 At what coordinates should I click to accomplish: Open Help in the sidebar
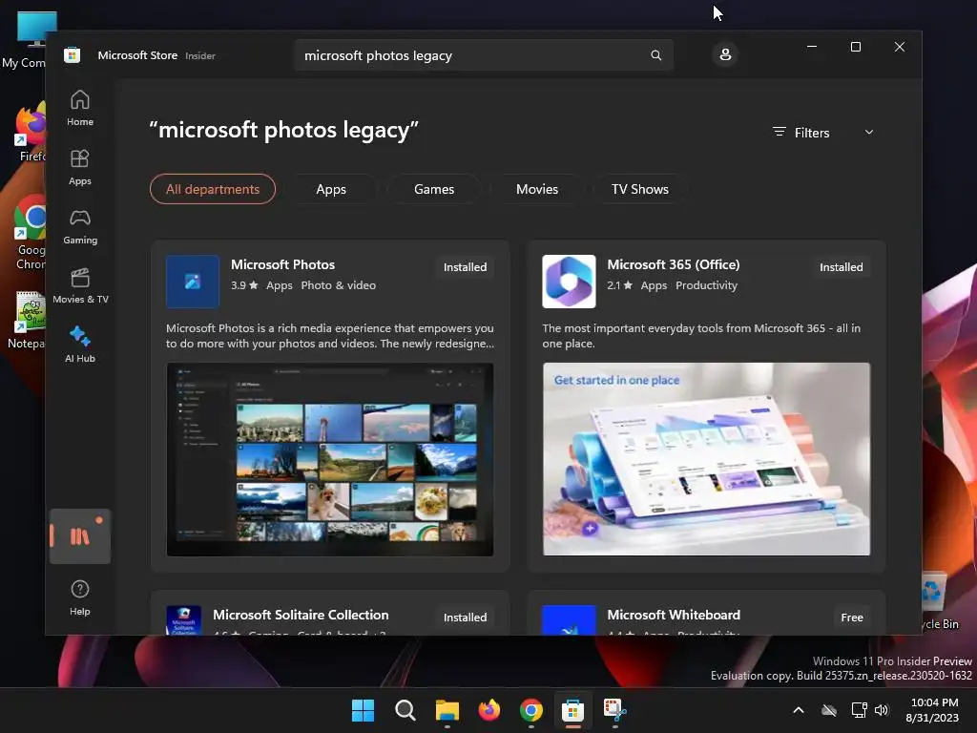point(80,597)
